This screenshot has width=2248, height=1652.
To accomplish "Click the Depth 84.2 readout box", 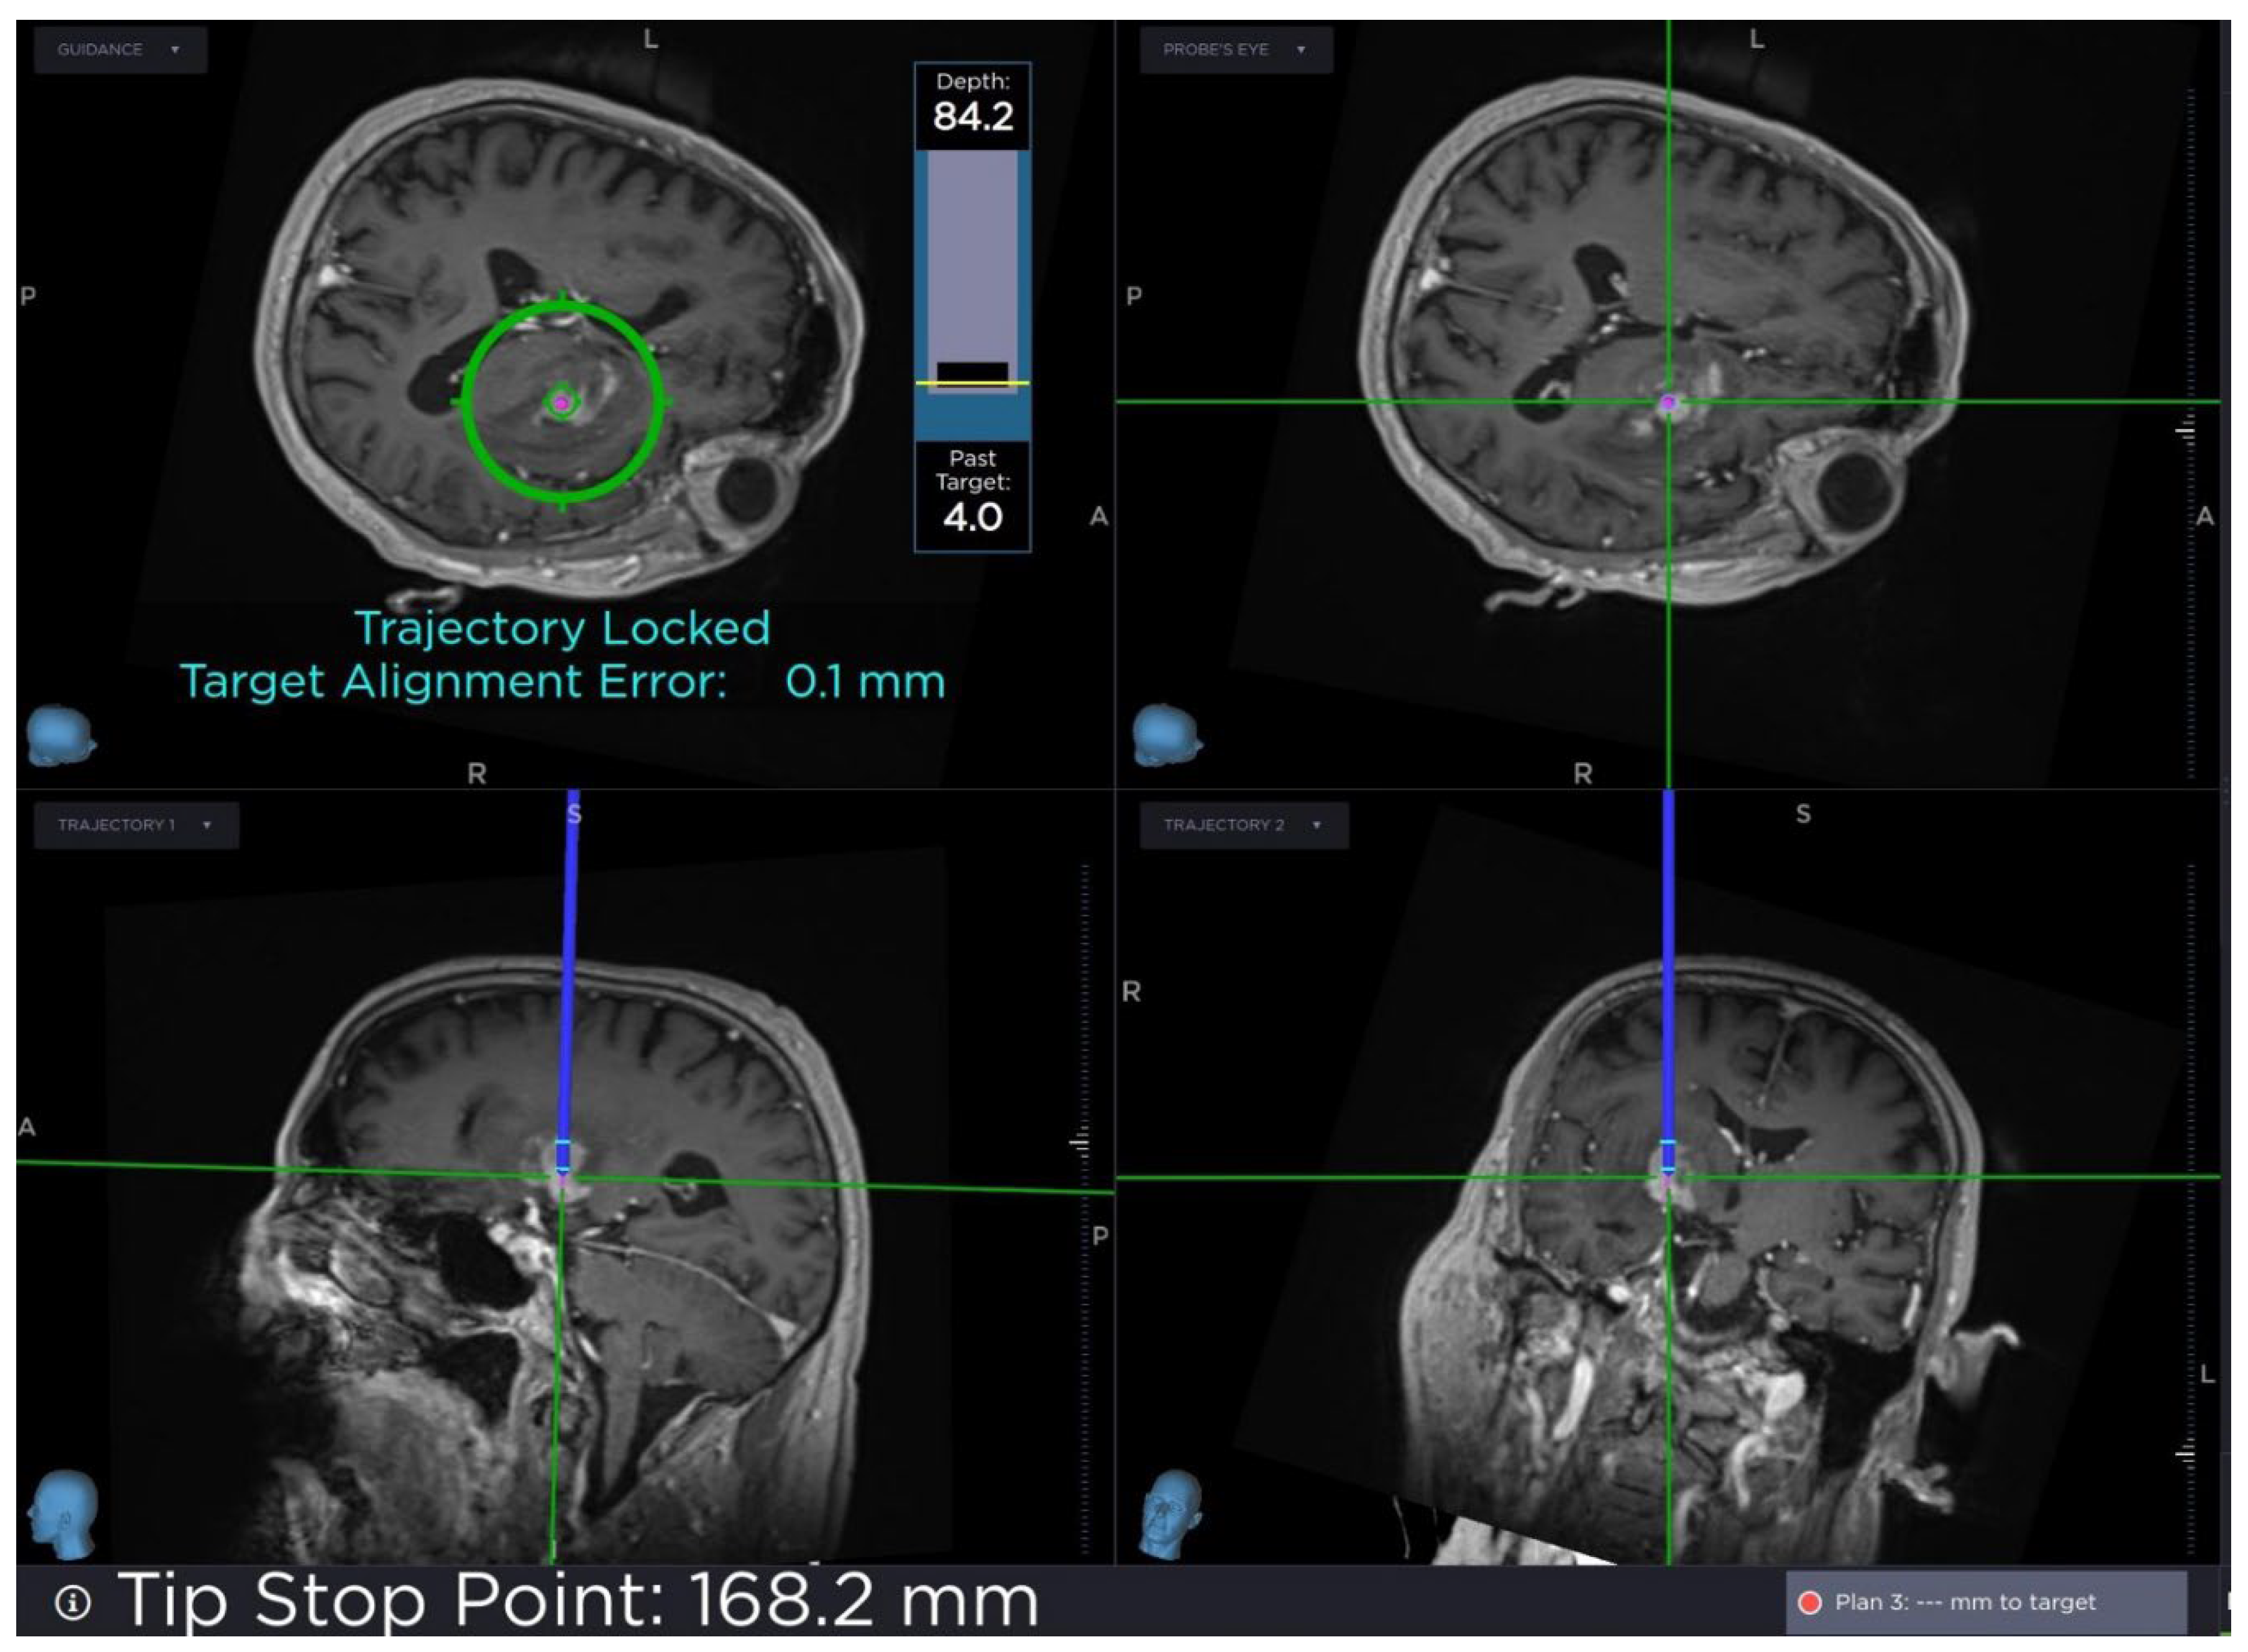I will [x=973, y=106].
